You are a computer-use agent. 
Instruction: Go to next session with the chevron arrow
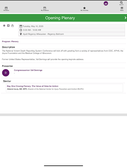click(x=125, y=18)
